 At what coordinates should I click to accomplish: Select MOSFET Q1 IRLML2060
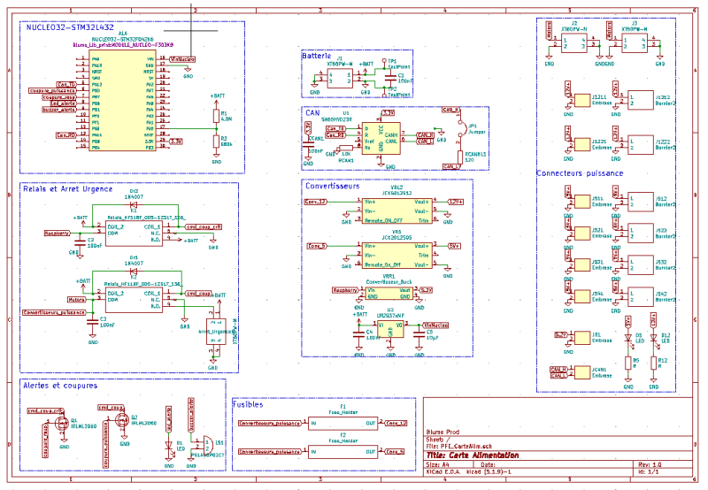pyautogui.click(x=61, y=424)
